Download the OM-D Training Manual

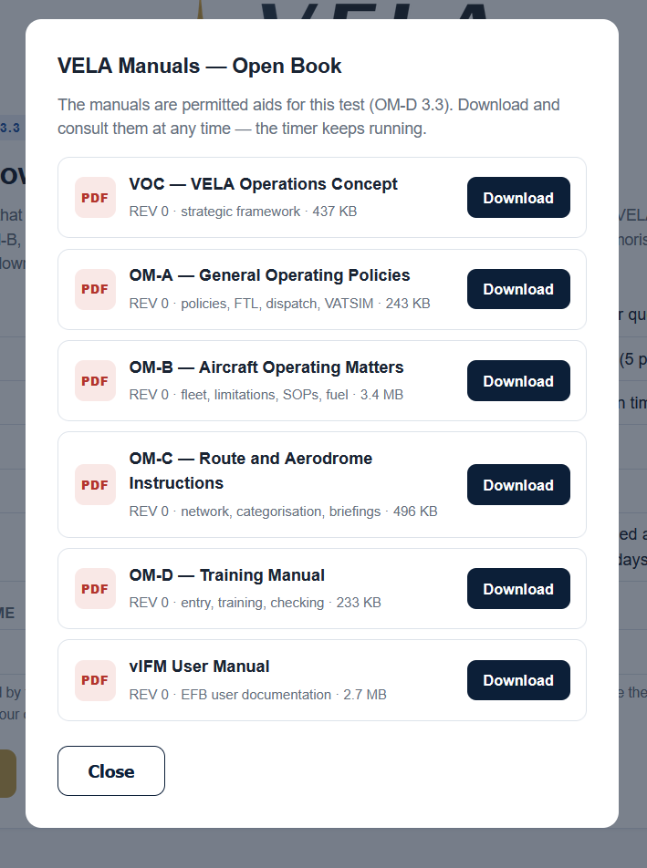pos(518,588)
